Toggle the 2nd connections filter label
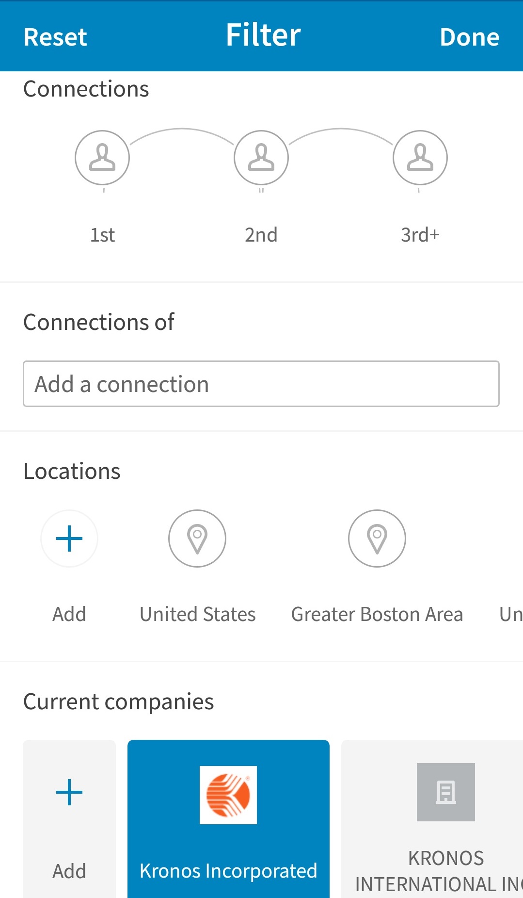This screenshot has width=523, height=898. [261, 235]
